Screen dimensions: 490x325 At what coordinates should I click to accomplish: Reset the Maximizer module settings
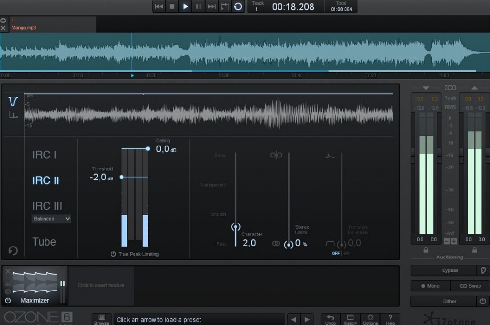tap(13, 251)
